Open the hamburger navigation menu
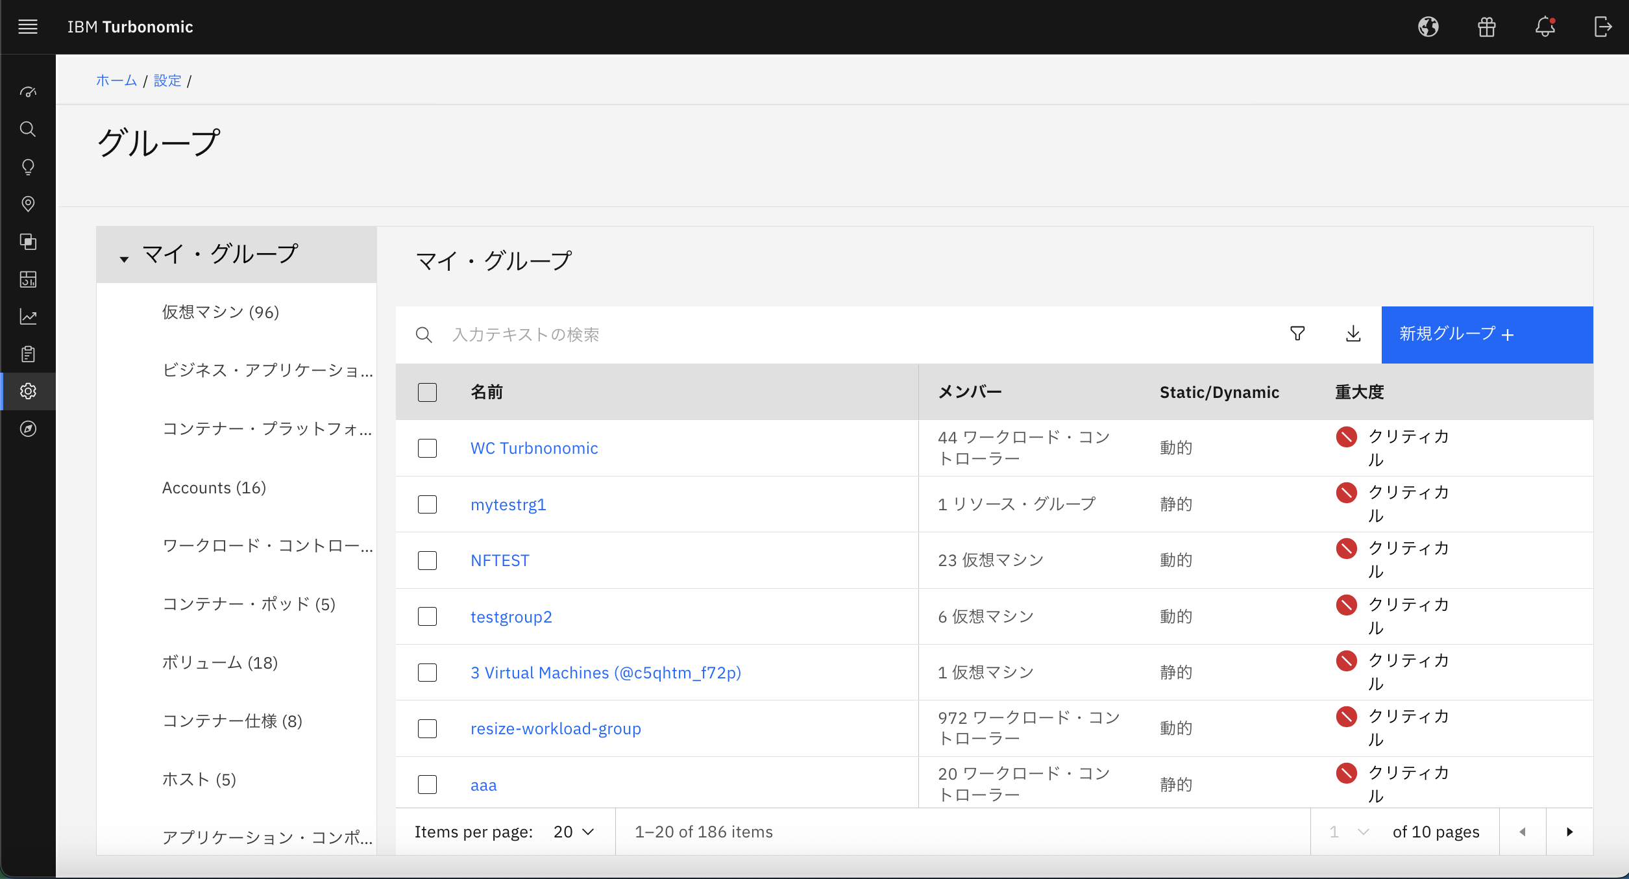The image size is (1629, 879). pos(27,27)
